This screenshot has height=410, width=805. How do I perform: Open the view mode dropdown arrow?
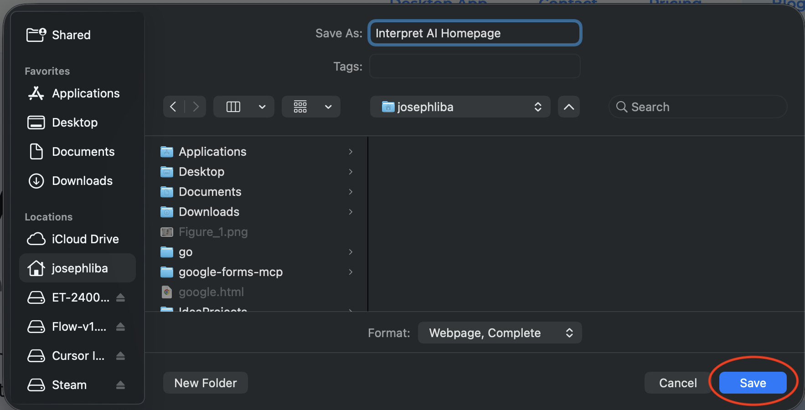click(262, 107)
